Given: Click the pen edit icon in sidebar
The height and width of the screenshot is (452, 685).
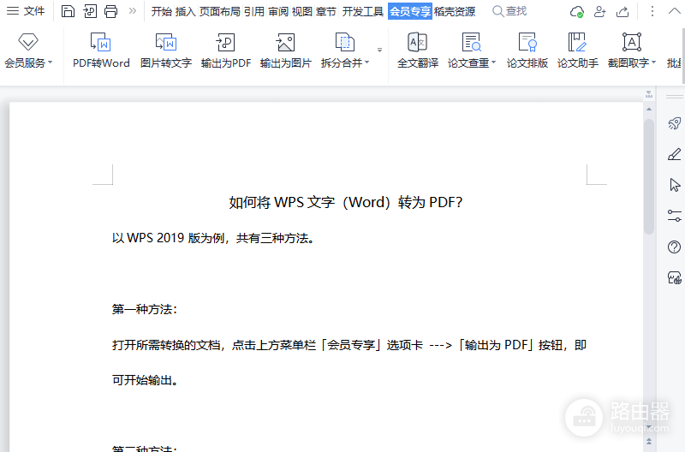Looking at the screenshot, I should pos(674,154).
